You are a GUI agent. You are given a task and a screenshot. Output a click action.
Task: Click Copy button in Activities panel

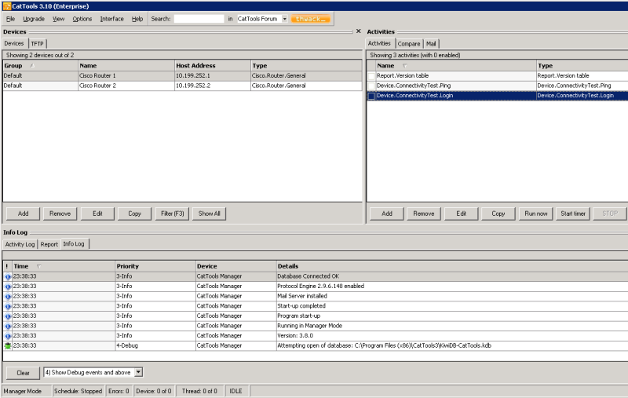pyautogui.click(x=498, y=214)
